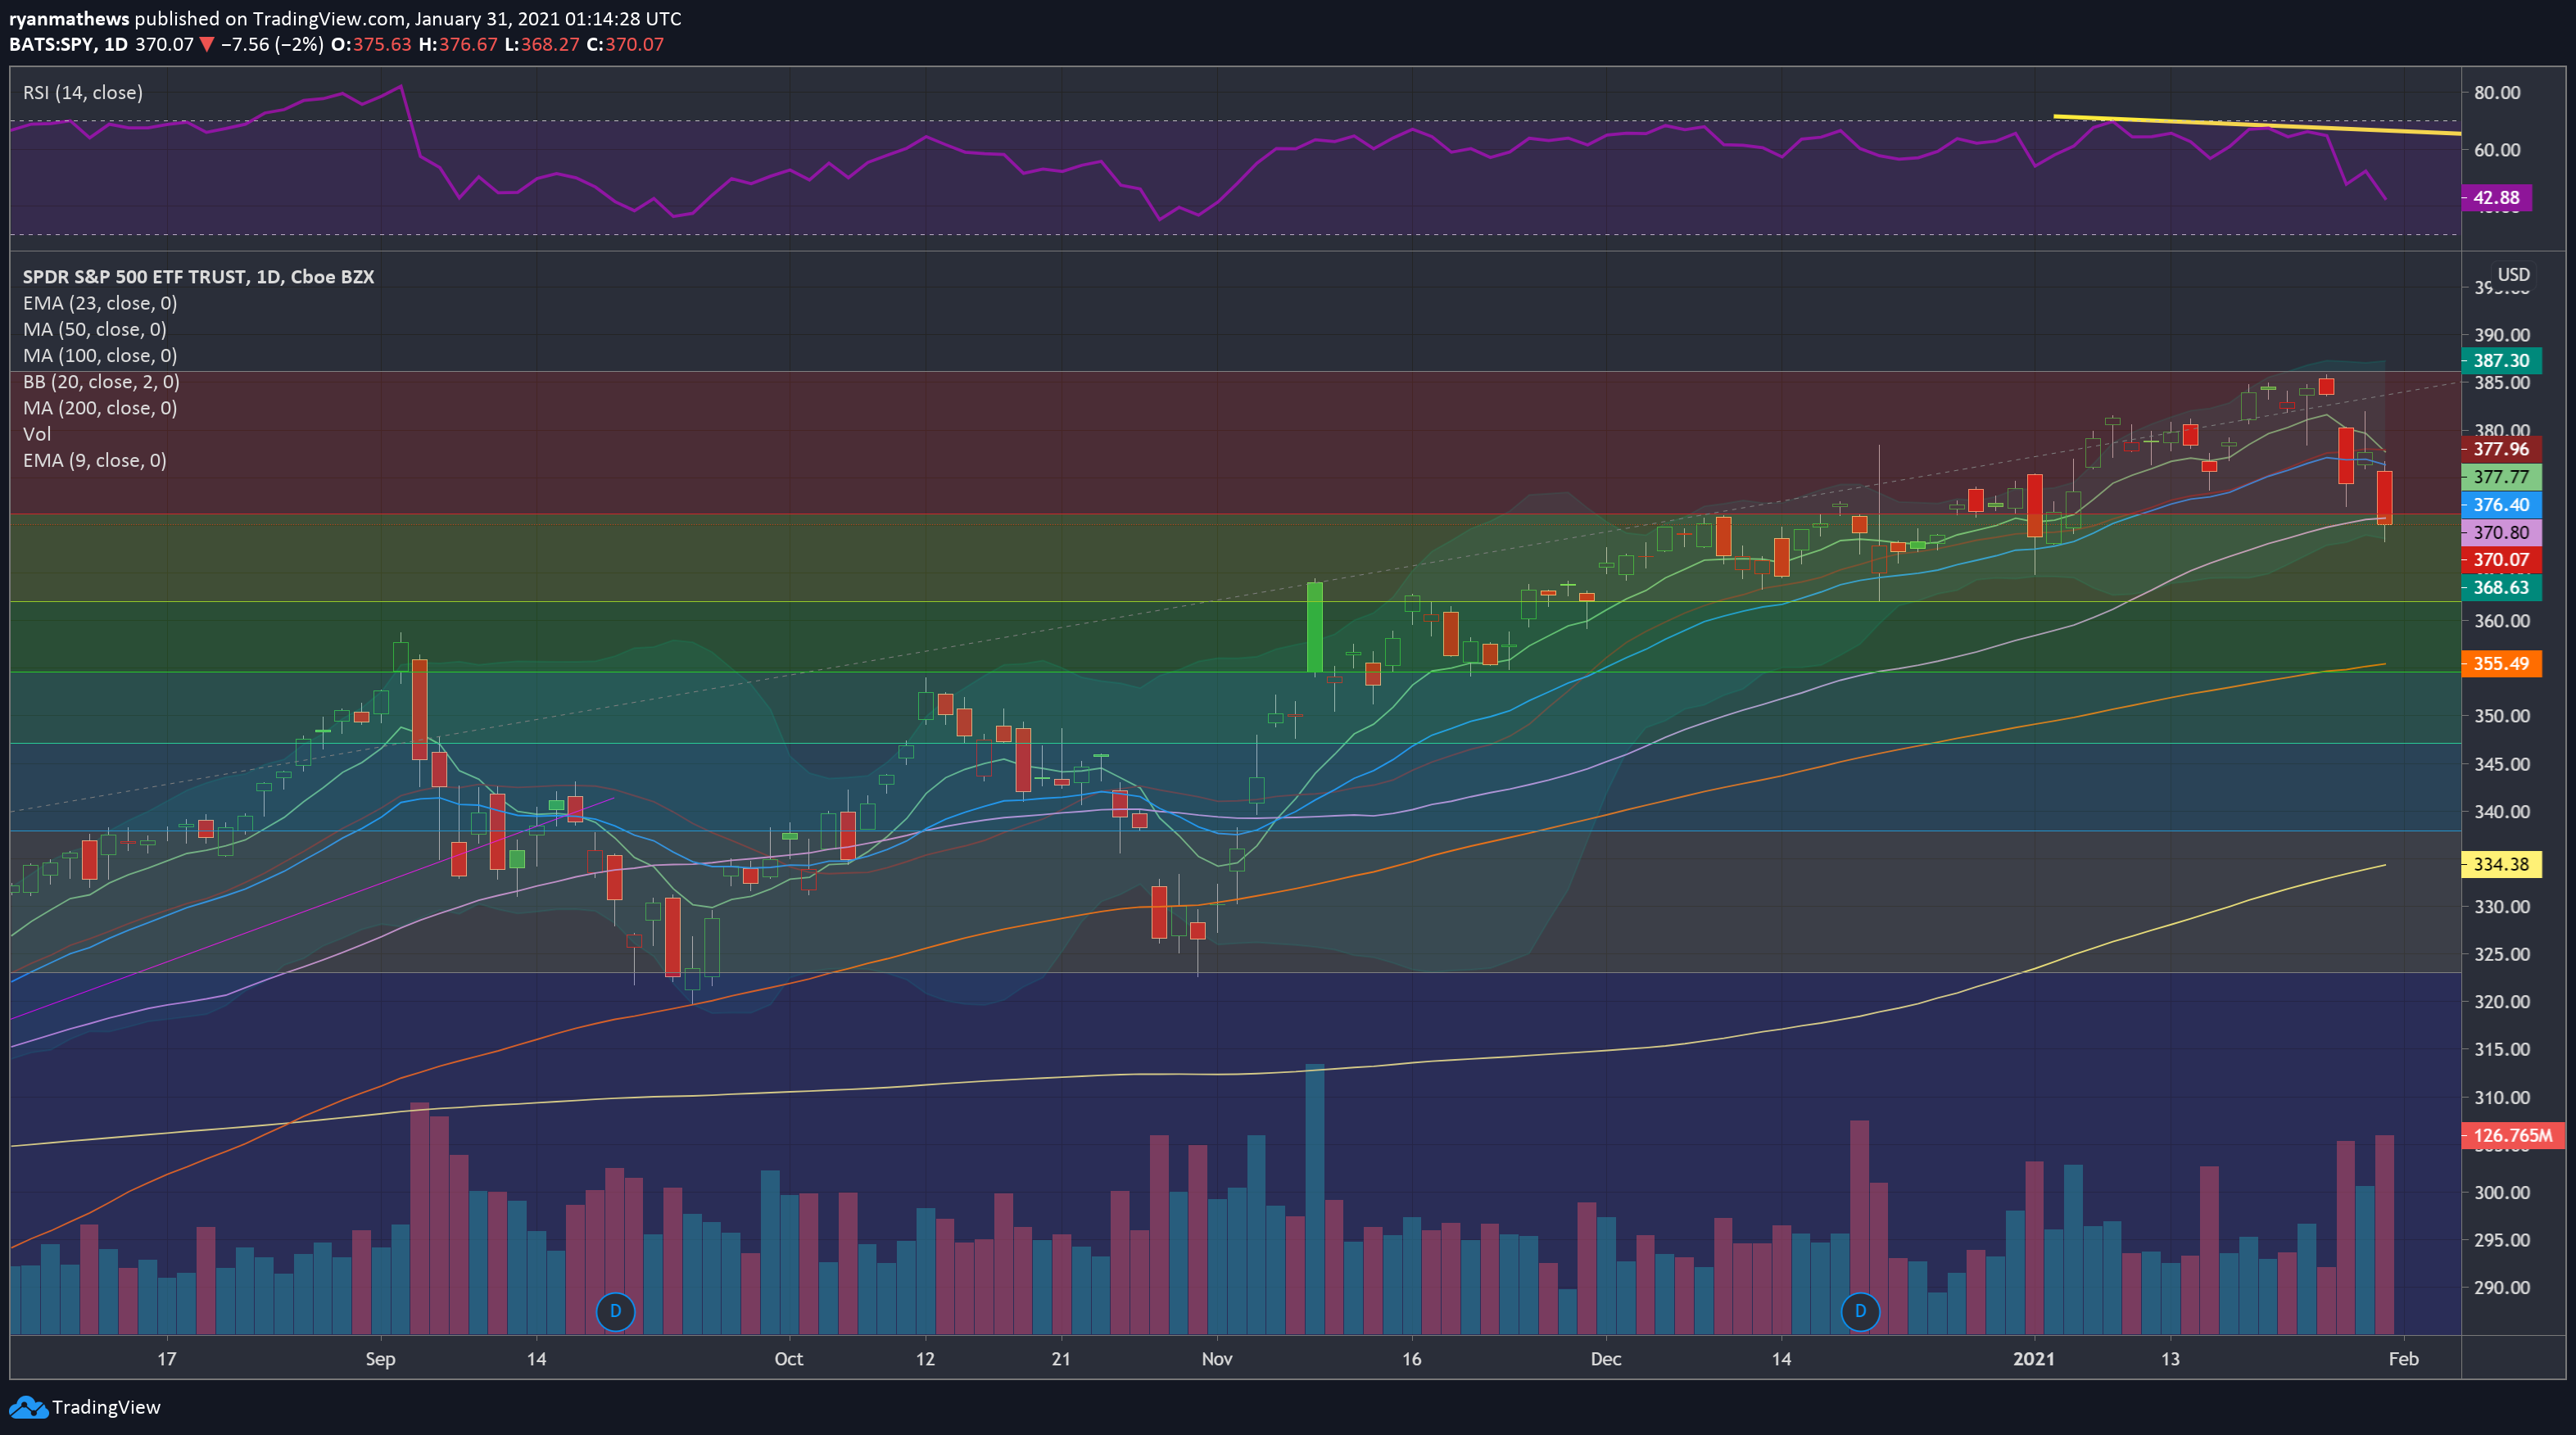Click the 387.30 upper band price tag

2500,361
